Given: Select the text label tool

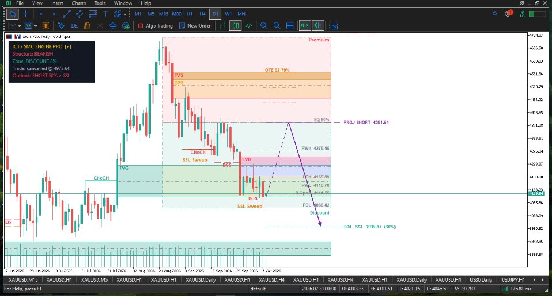Looking at the screenshot, I should [105, 14].
